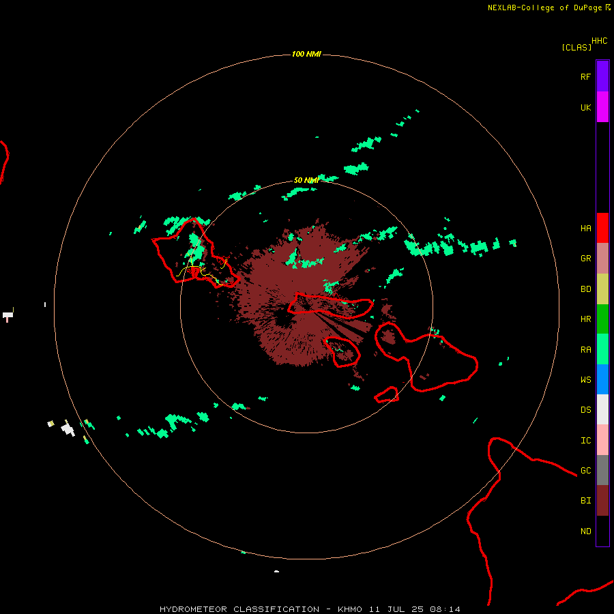Click the GR dusty pink legend swatch
The width and height of the screenshot is (614, 614).
point(602,259)
